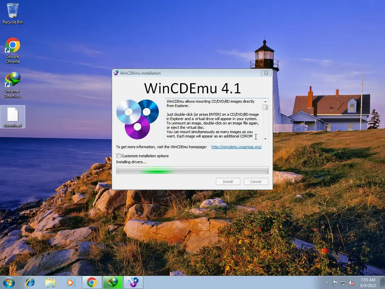Click the network status tray icon
385x289 pixels.
tap(343, 283)
